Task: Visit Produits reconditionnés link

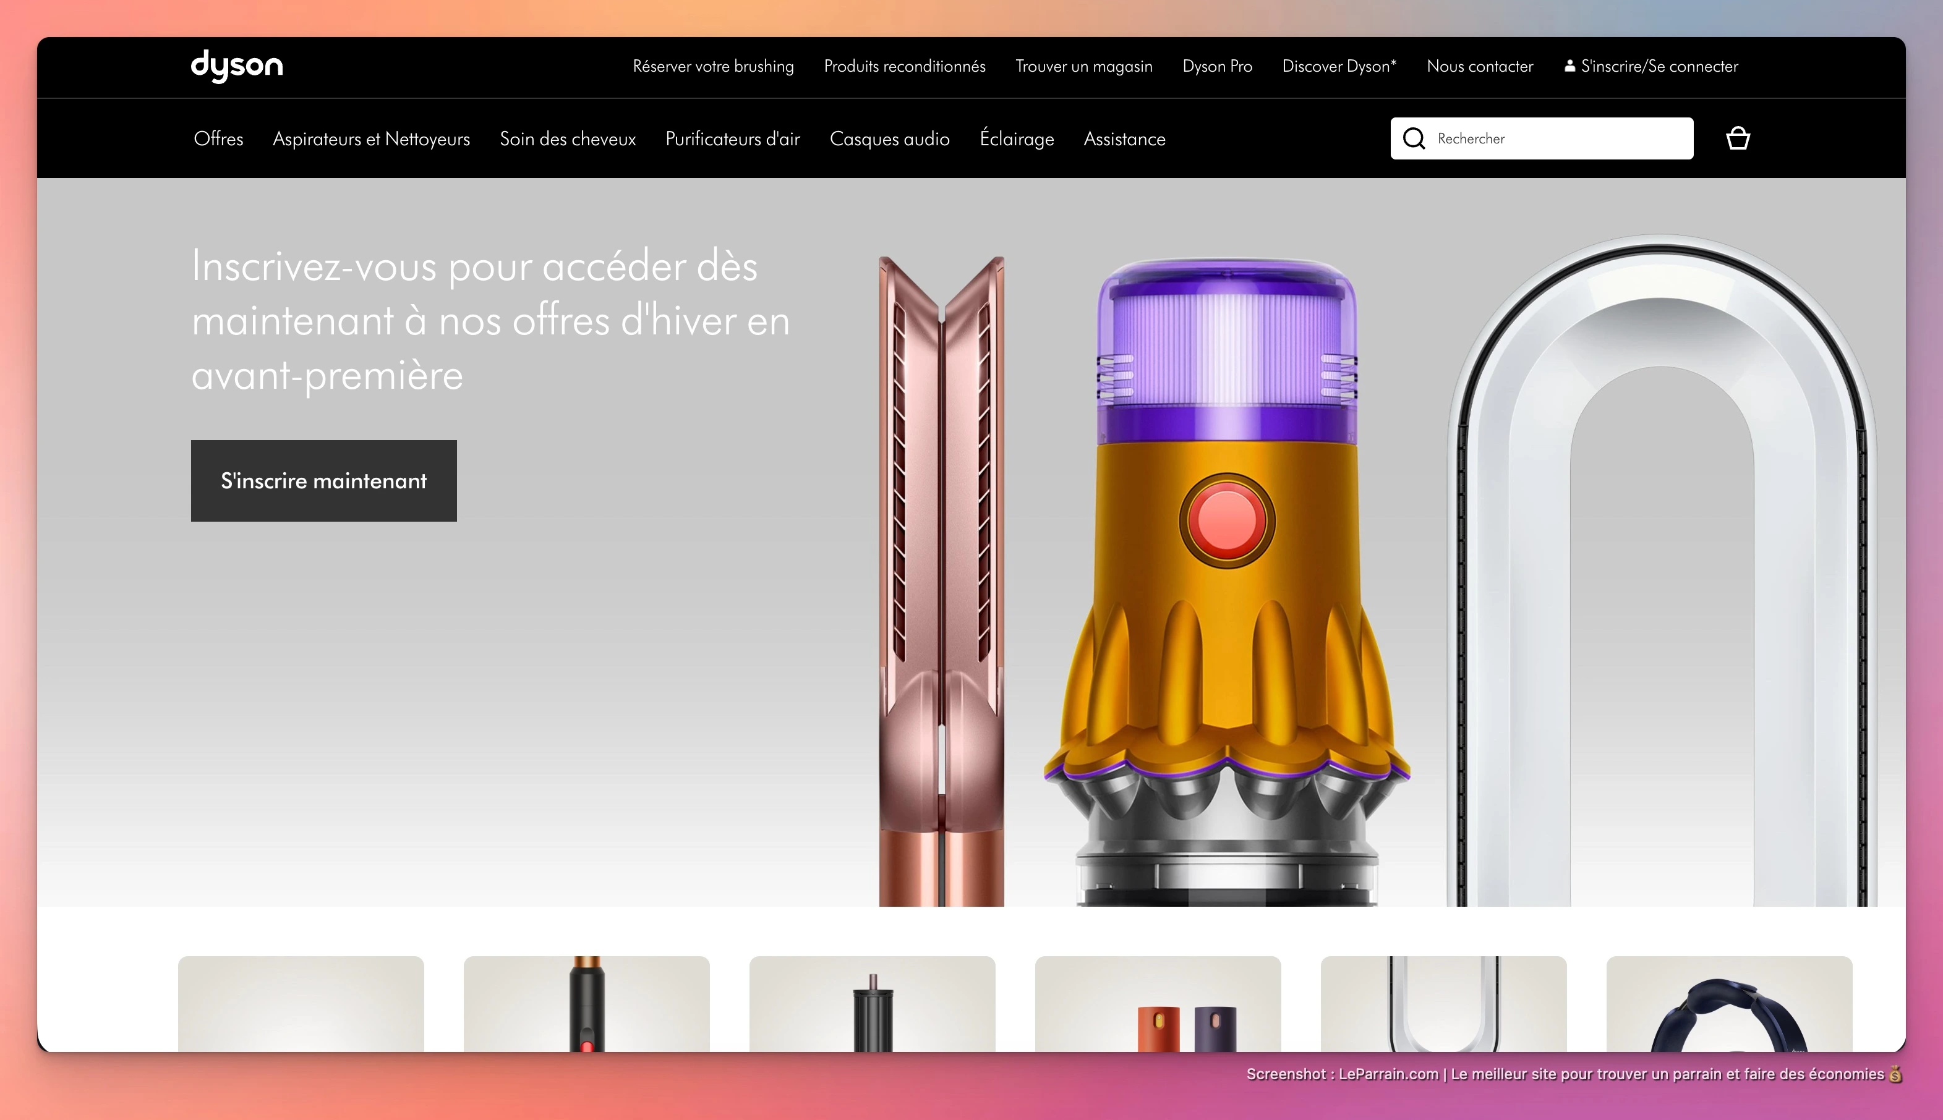Action: [904, 66]
